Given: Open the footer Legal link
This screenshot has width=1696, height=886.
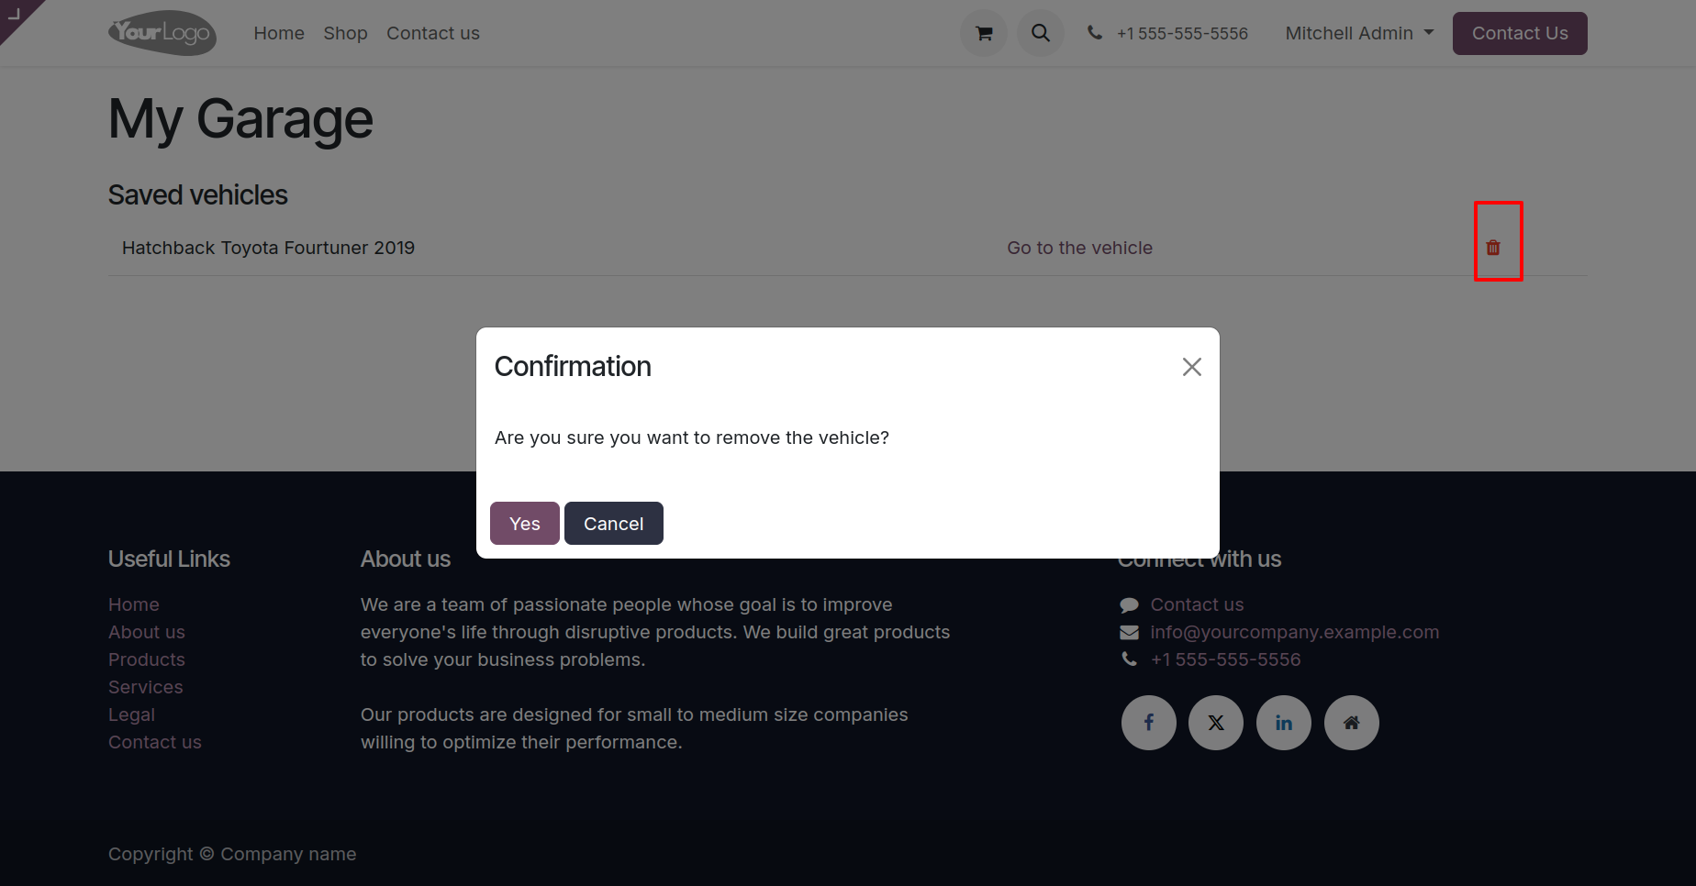Looking at the screenshot, I should (131, 714).
